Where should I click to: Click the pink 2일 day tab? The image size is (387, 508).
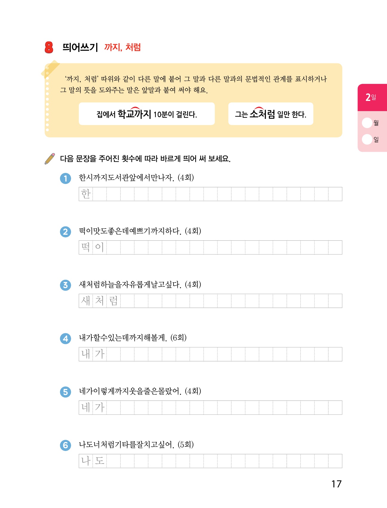click(x=372, y=97)
